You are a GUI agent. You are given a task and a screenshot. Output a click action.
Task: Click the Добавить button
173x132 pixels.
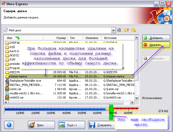coord(156,38)
